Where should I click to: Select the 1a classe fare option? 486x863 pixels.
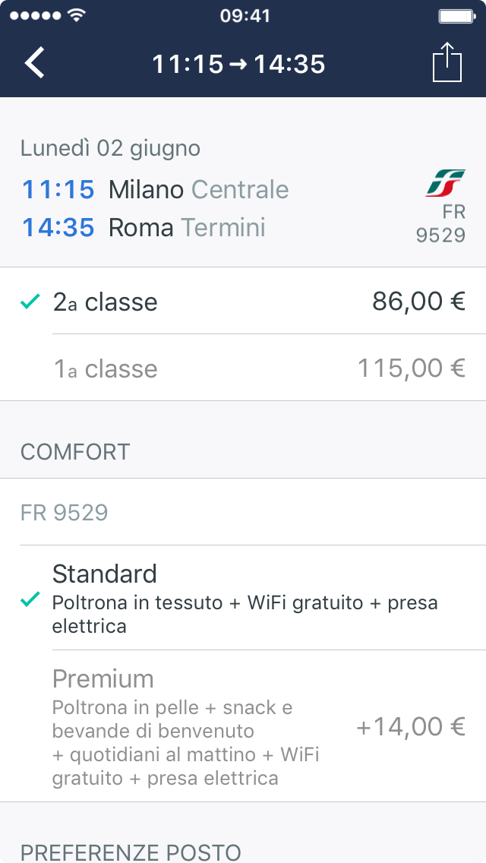coord(243,369)
